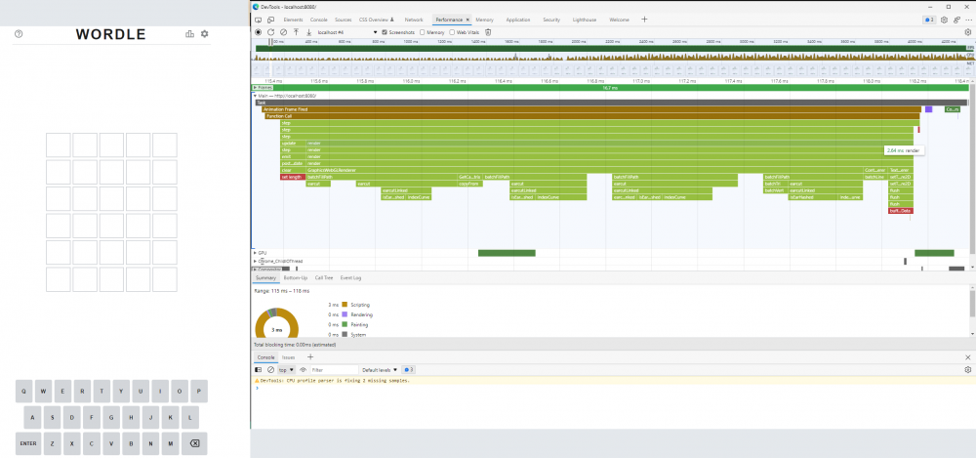976x458 pixels.
Task: Click the Scripting color swatch in Summary
Action: 345,305
